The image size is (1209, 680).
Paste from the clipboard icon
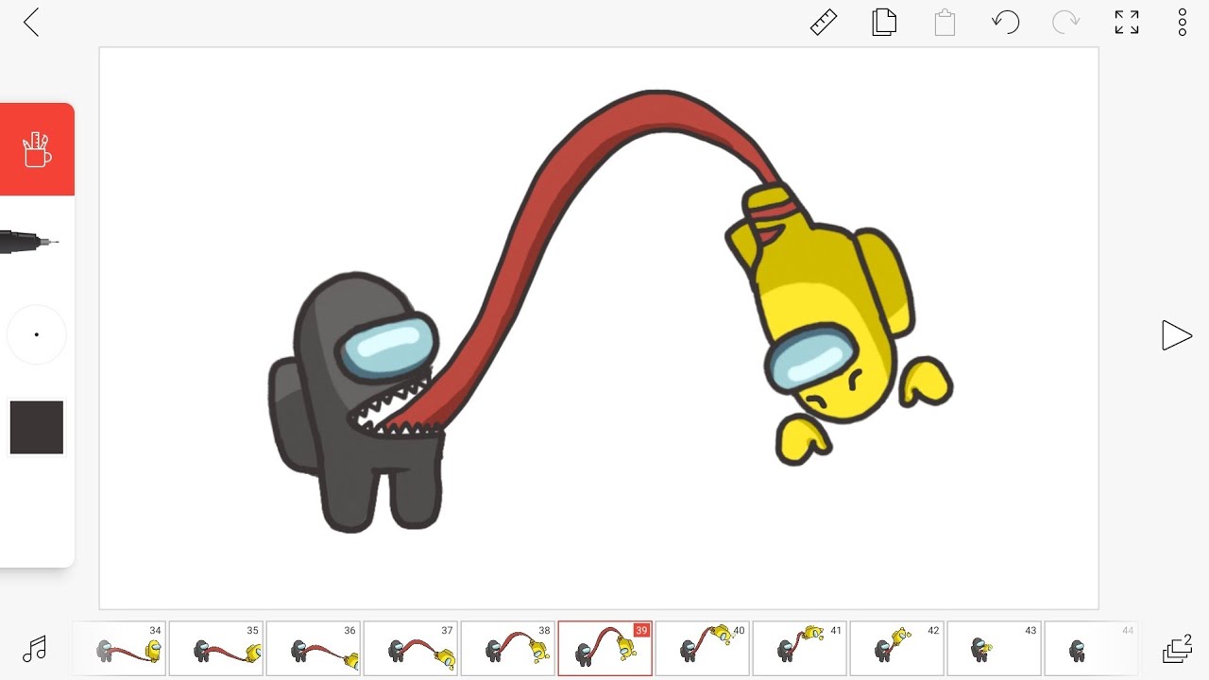[945, 23]
